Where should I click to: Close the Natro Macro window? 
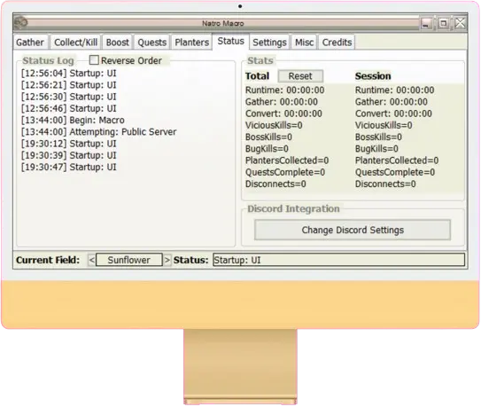tap(460, 23)
